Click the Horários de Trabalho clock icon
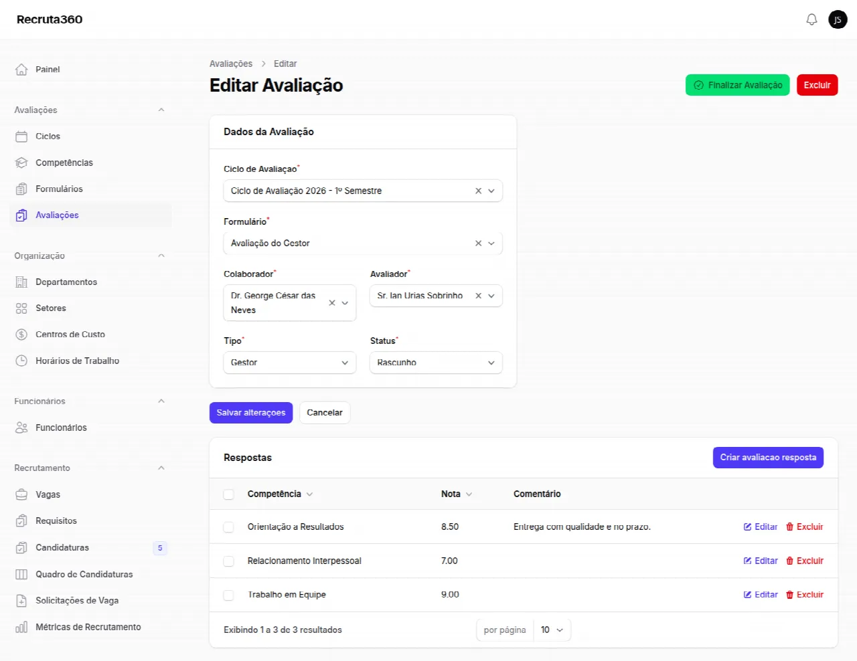Image resolution: width=857 pixels, height=661 pixels. (21, 361)
